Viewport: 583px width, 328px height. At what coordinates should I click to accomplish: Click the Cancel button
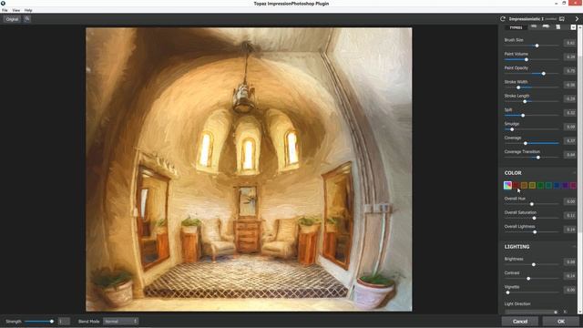click(x=520, y=322)
